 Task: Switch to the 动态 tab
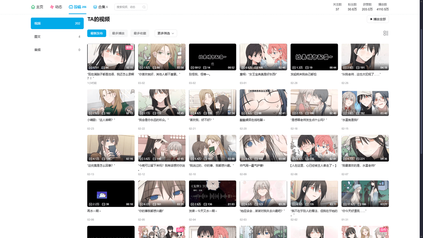56,7
